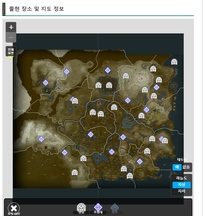Switch to the 지상 surface map layer

(x=182, y=185)
